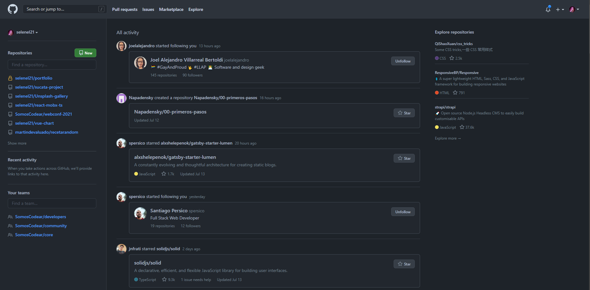Click the team icon beside SomosCodear/community
The width and height of the screenshot is (590, 290).
(10, 226)
